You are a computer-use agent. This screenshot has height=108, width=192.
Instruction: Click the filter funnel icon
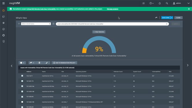19,24
